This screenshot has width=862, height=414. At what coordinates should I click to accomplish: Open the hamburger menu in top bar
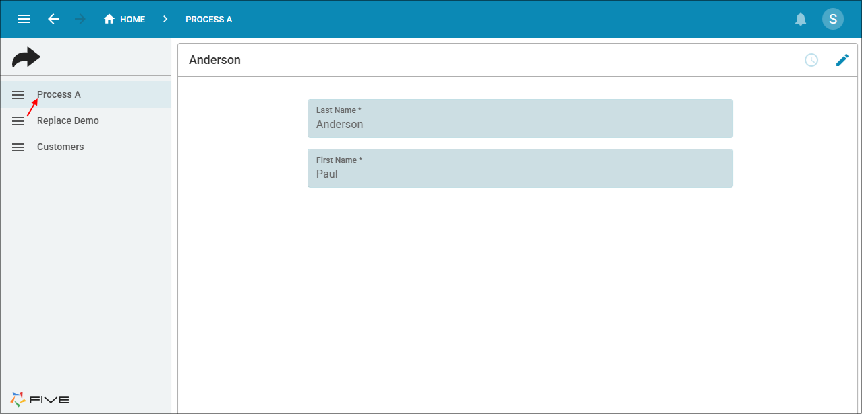24,19
